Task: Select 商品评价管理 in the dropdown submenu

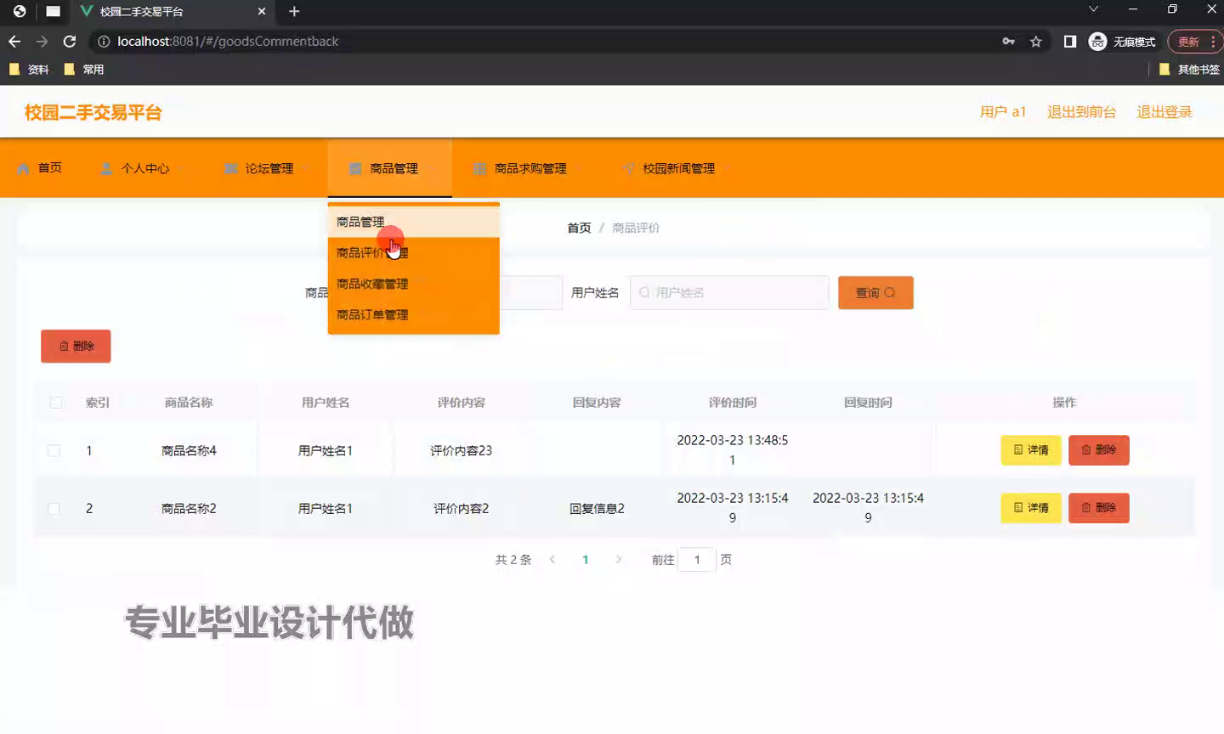Action: (414, 252)
